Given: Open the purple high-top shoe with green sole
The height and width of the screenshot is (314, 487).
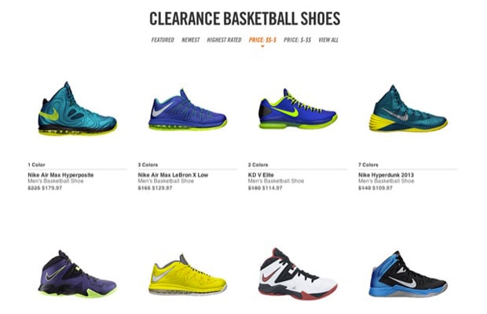Looking at the screenshot, I should pyautogui.click(x=77, y=273).
